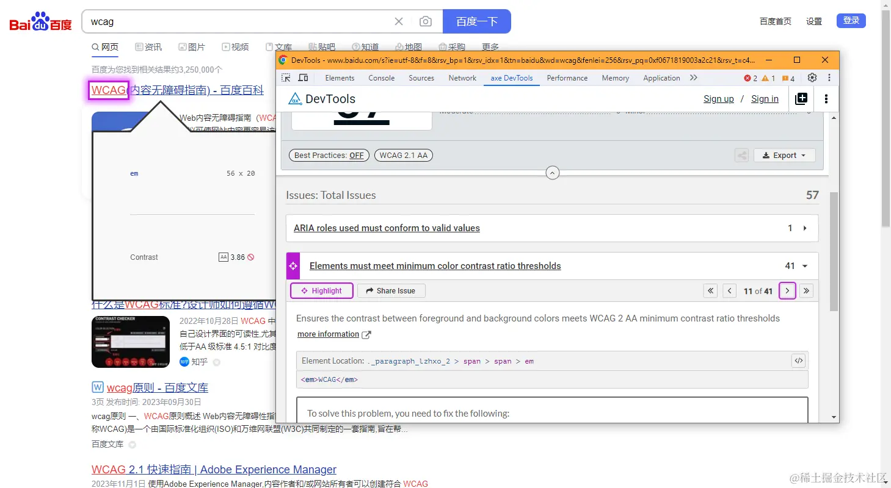Click the page vertical scrollbar thumb
Image resolution: width=891 pixels, height=488 pixels.
tap(886, 118)
